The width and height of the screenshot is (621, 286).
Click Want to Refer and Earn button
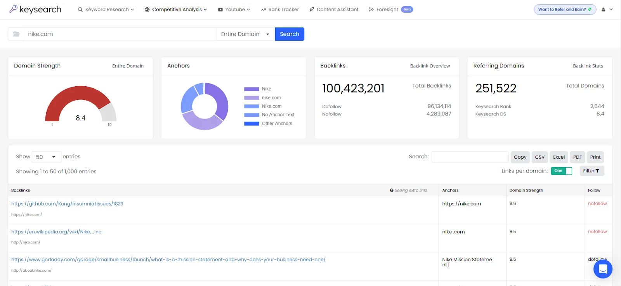pos(565,9)
